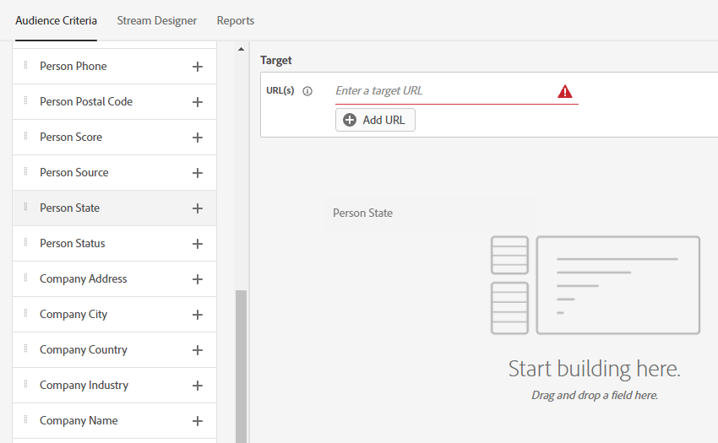Open the Reports tab
The image size is (718, 443).
(236, 20)
